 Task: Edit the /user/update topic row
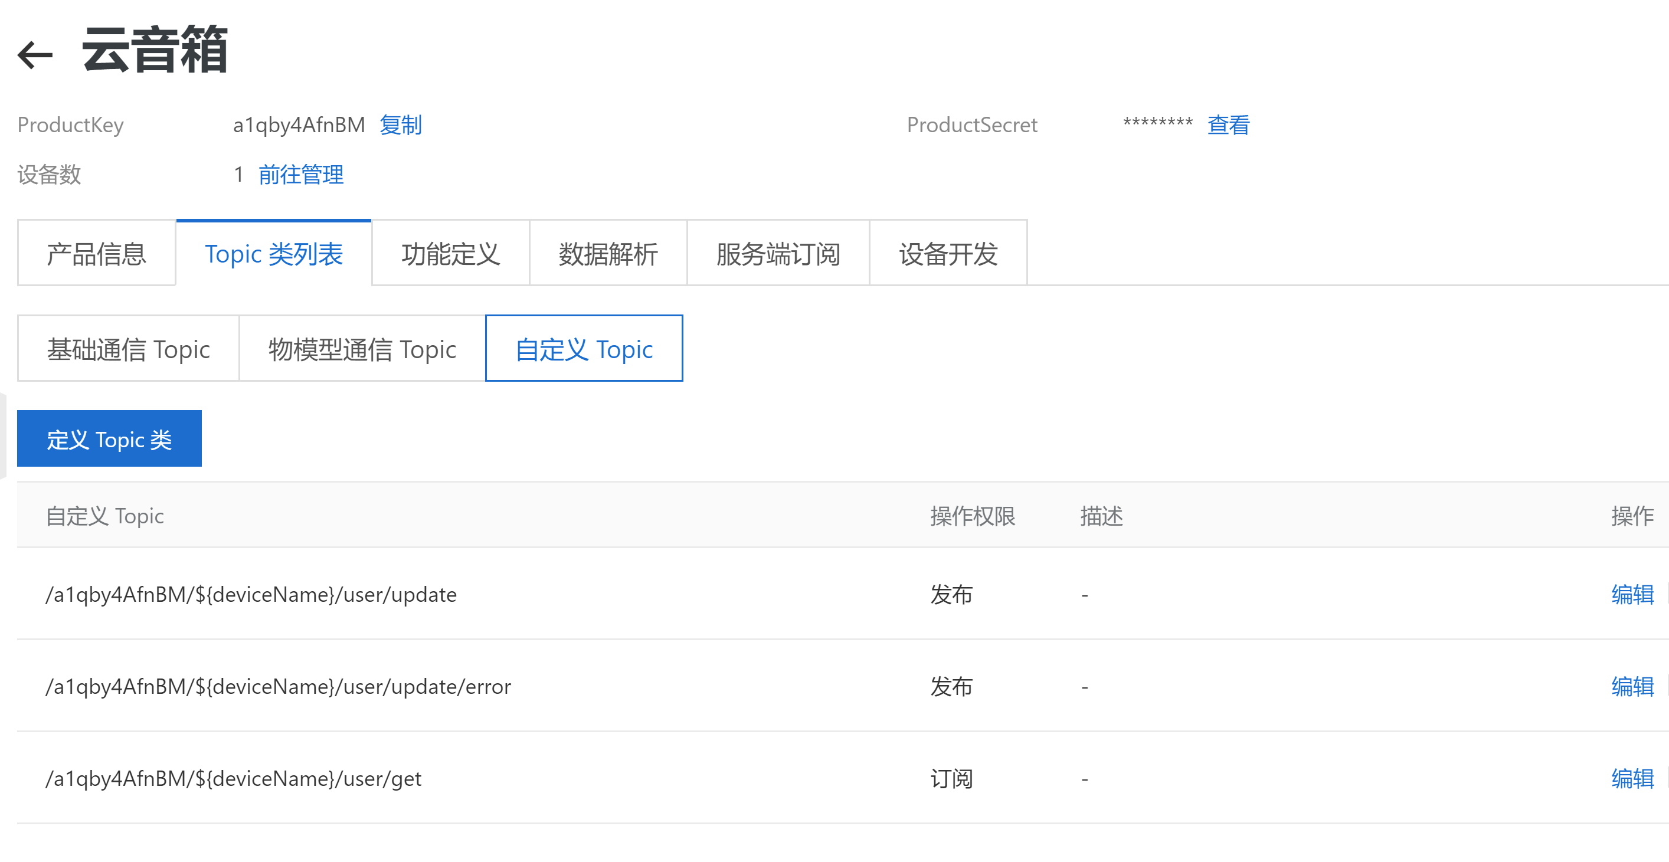[1631, 594]
